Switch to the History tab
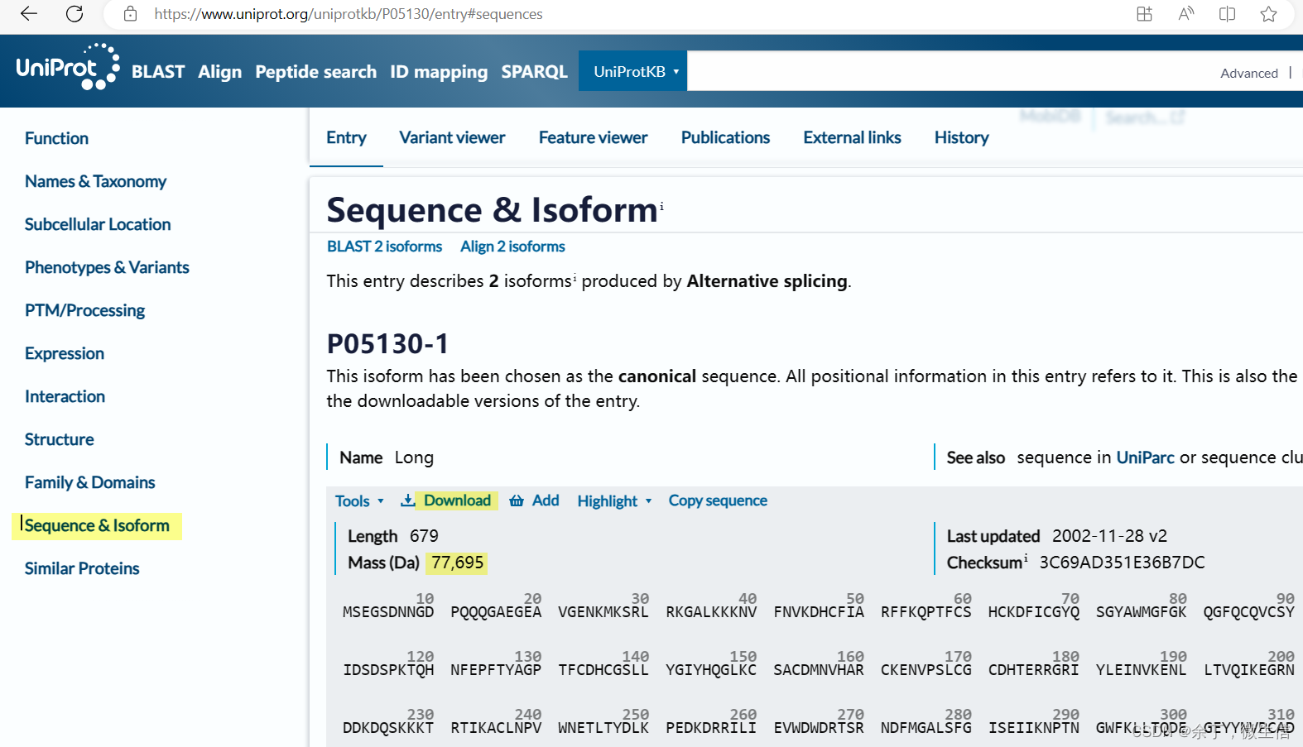 click(x=961, y=137)
